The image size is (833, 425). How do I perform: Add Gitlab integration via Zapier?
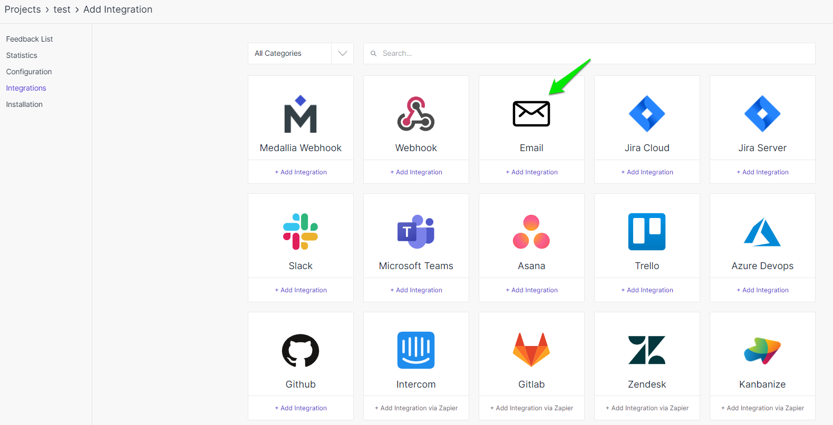[531, 408]
